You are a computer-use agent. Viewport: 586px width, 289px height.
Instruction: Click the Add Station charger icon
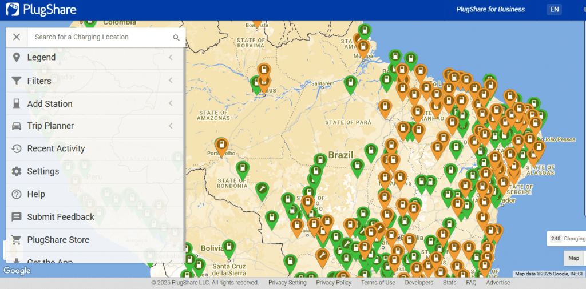click(16, 104)
